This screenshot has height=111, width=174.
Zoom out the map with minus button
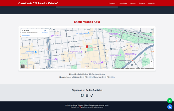[x=151, y=65]
